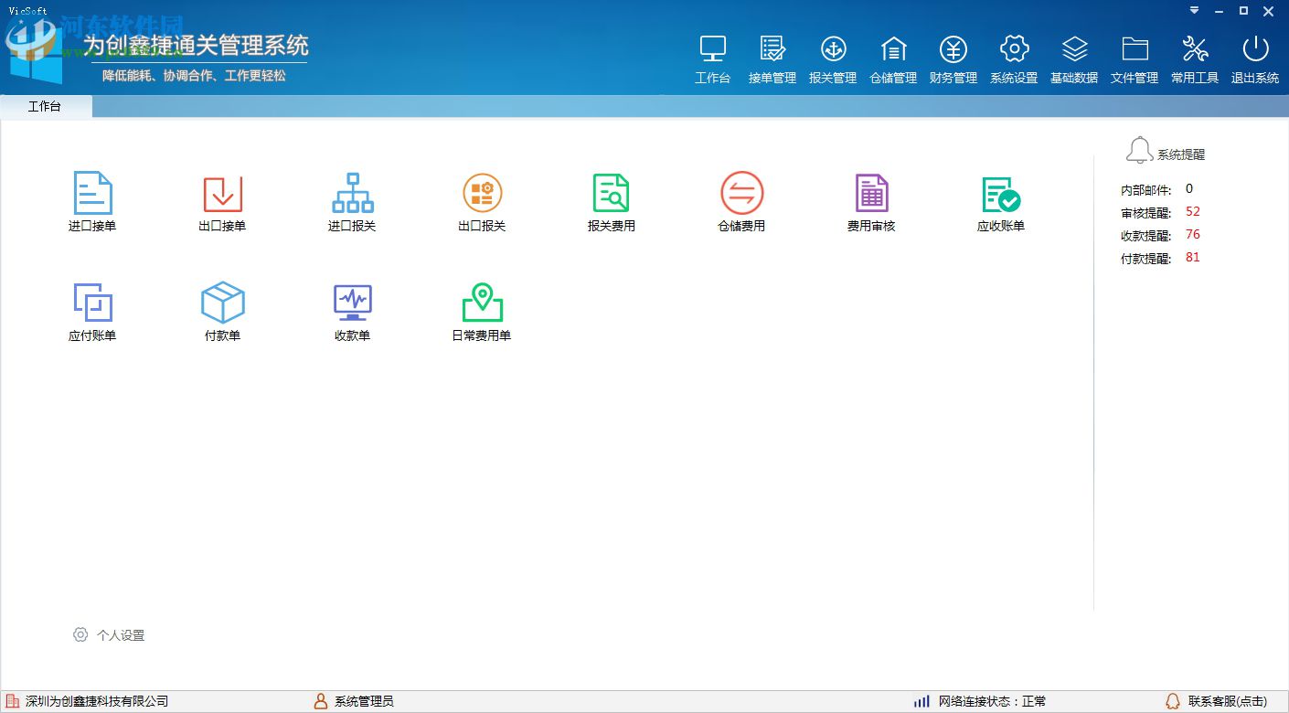This screenshot has height=713, width=1289.
Task: Click the 系统提醒 bell icon
Action: click(x=1139, y=151)
